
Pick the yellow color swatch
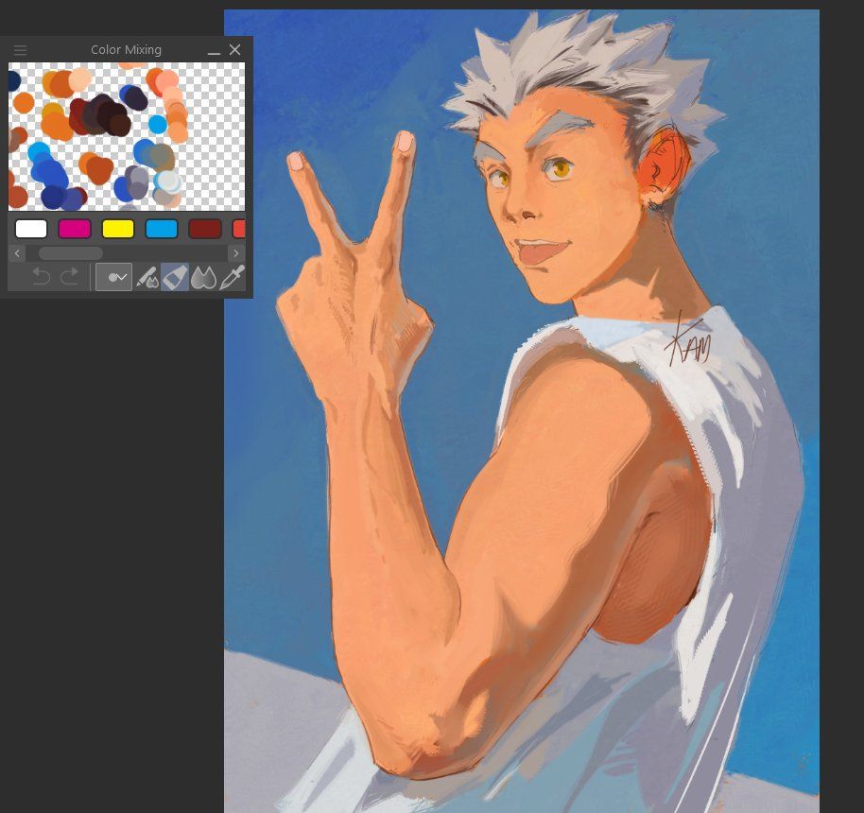coord(118,229)
